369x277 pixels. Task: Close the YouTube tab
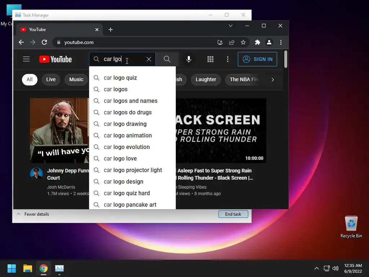(x=97, y=30)
